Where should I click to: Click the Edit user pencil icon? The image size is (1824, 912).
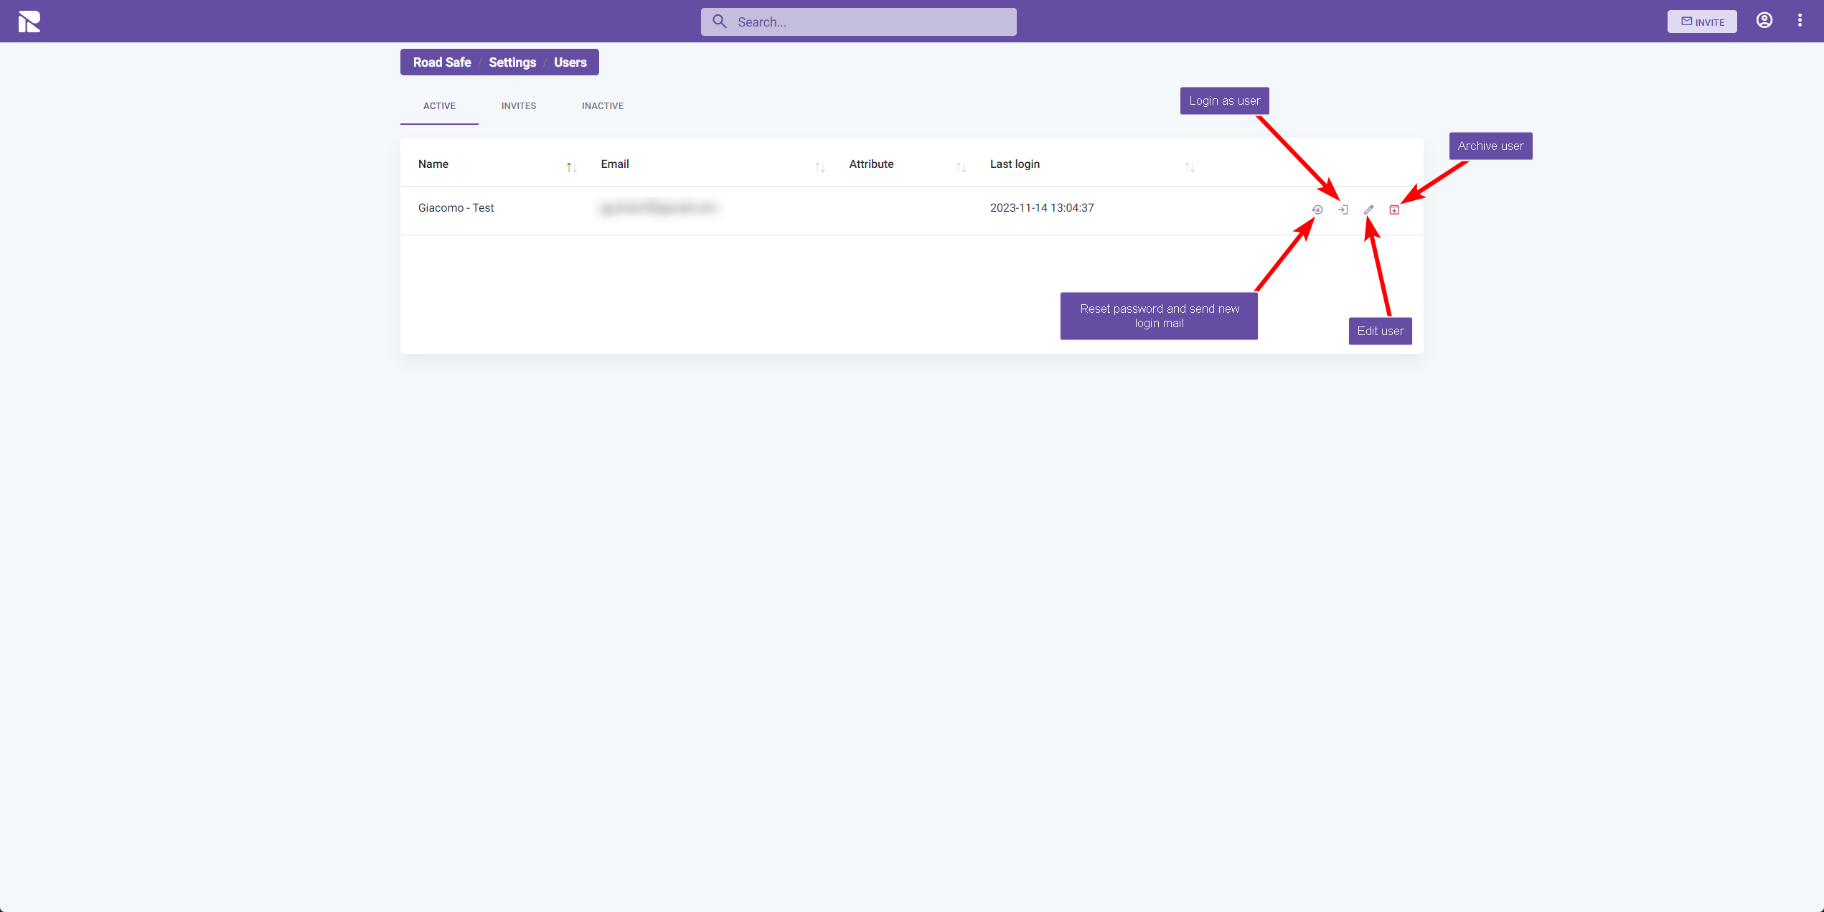tap(1369, 208)
